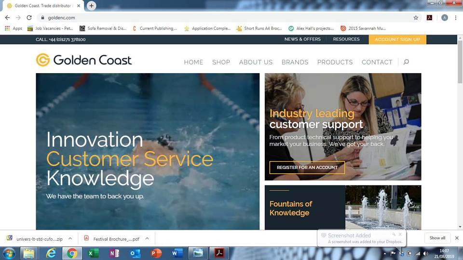This screenshot has height=260, width=463.
Task: Open Chrome three-dot menu
Action: pos(456,18)
